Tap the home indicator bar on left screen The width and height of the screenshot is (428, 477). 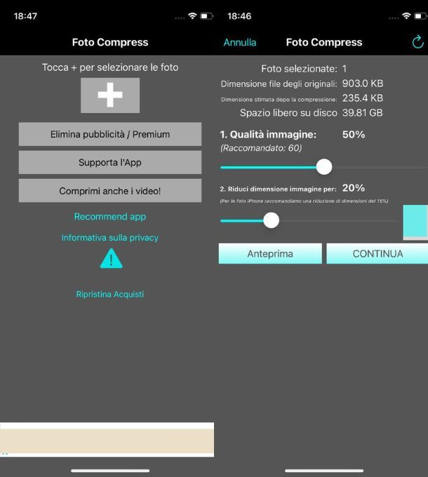click(110, 471)
